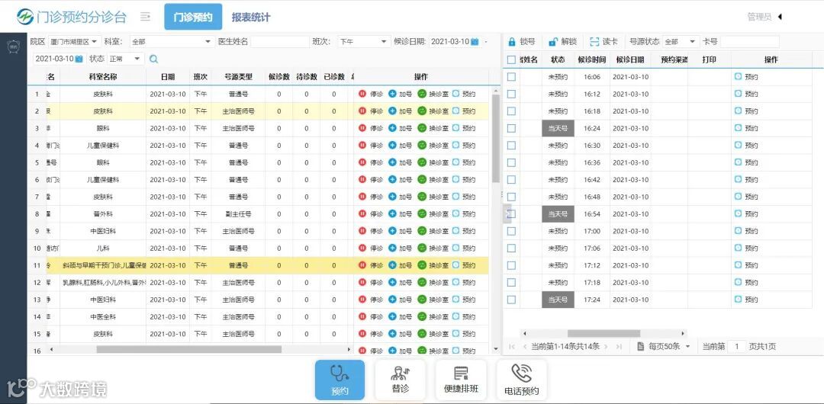Click the left table horizontal scrollbar

188,349
